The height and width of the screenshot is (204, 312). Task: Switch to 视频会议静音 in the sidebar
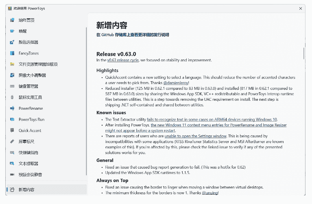click(x=30, y=175)
